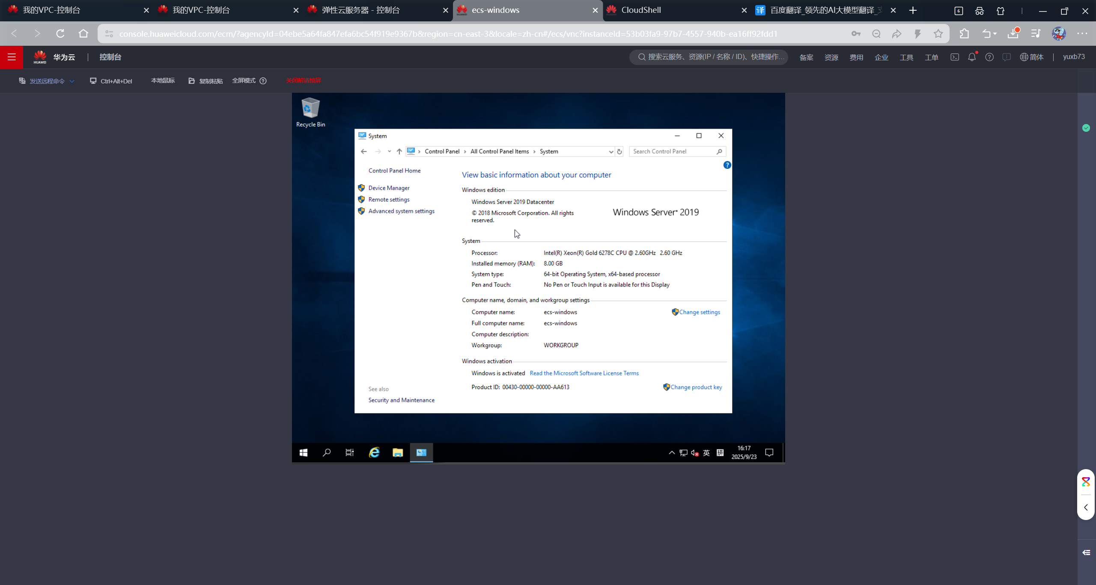Open Device Manager link
This screenshot has width=1096, height=585.
(389, 188)
